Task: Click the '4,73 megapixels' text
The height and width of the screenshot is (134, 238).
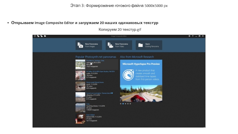Action: (x=91, y=99)
